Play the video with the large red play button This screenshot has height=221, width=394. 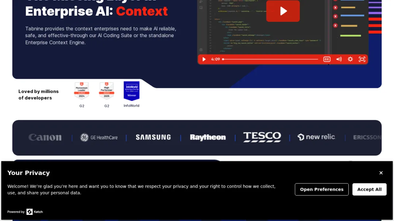(x=283, y=11)
